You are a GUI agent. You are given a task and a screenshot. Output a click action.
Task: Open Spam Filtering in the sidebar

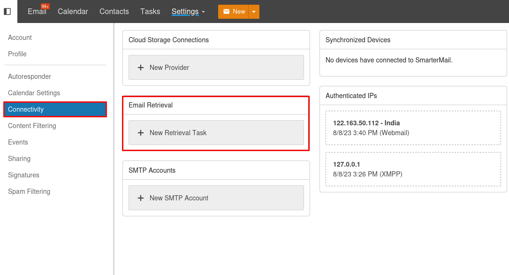(29, 191)
